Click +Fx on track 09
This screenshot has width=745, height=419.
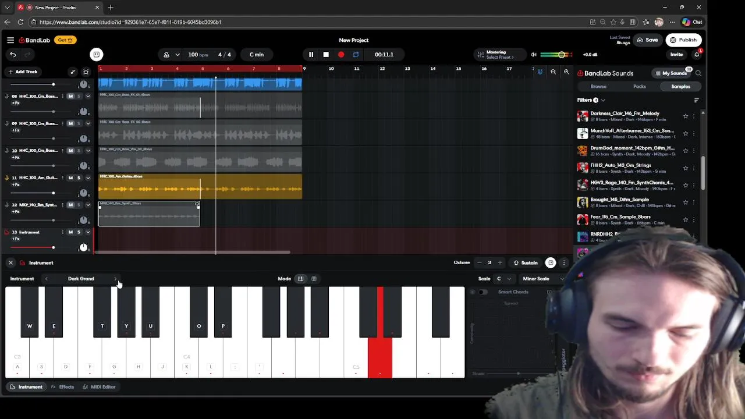pyautogui.click(x=16, y=130)
